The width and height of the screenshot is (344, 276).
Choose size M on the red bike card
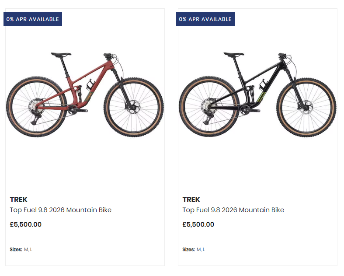pos(26,250)
